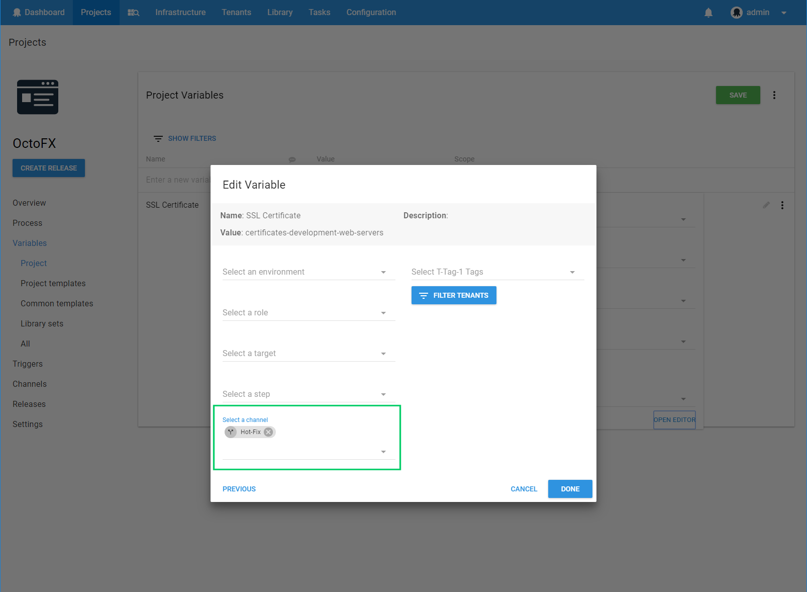
Task: Click the Filter Tenants button
Action: [x=453, y=295]
